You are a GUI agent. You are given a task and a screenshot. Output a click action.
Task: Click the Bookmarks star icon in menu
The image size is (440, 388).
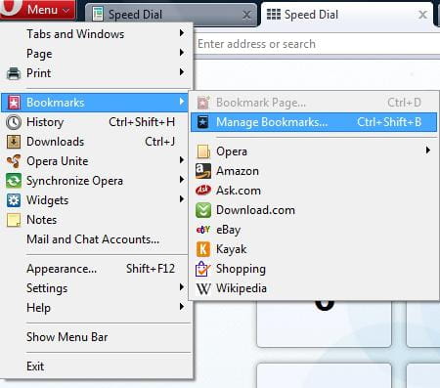click(x=14, y=103)
